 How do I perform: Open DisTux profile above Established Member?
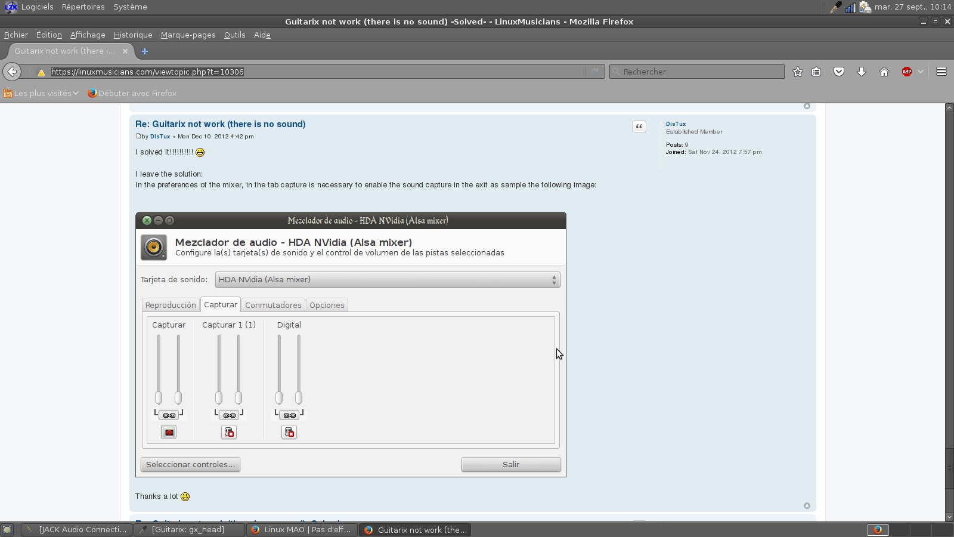pos(676,124)
